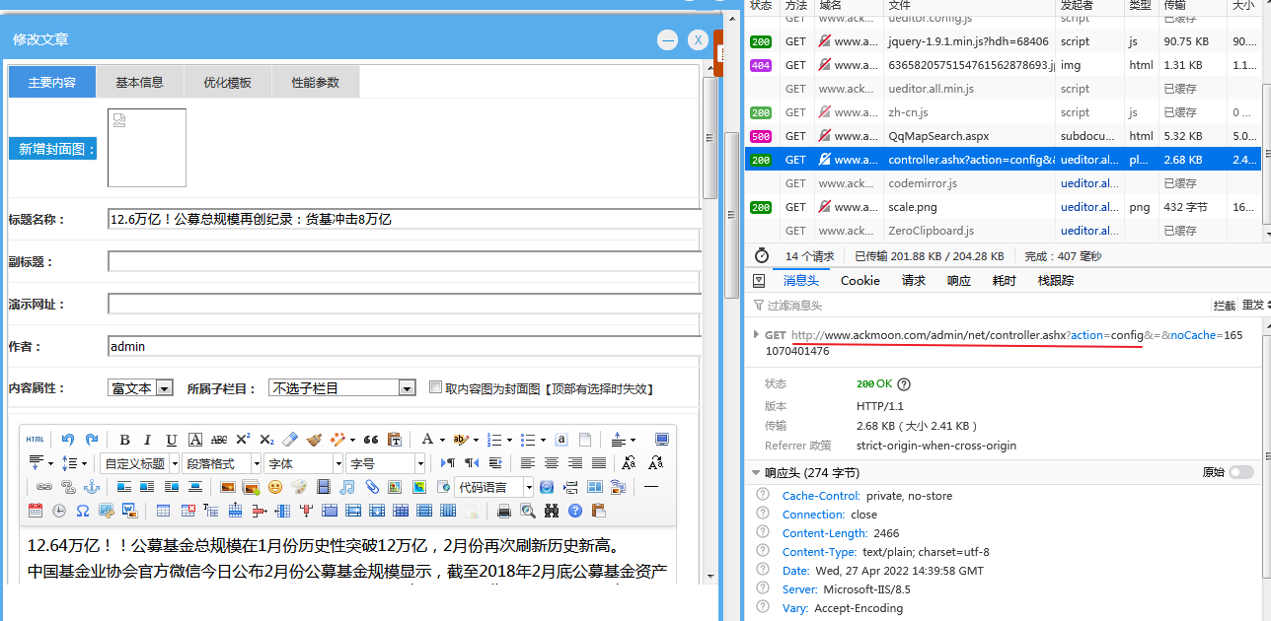Open the 栈跟踪 stack trace tab

click(1056, 281)
